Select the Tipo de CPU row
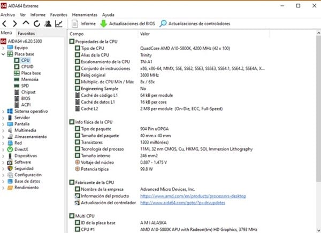 click(x=152, y=48)
